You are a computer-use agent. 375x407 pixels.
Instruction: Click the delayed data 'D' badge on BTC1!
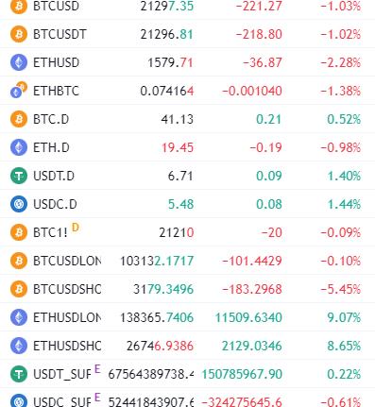coord(76,228)
